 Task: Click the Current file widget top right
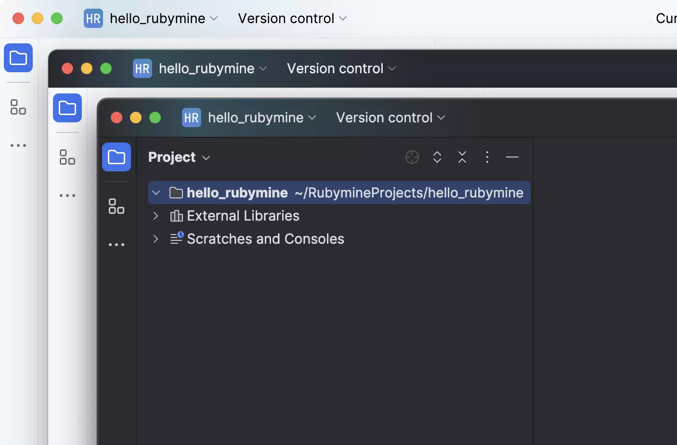667,18
